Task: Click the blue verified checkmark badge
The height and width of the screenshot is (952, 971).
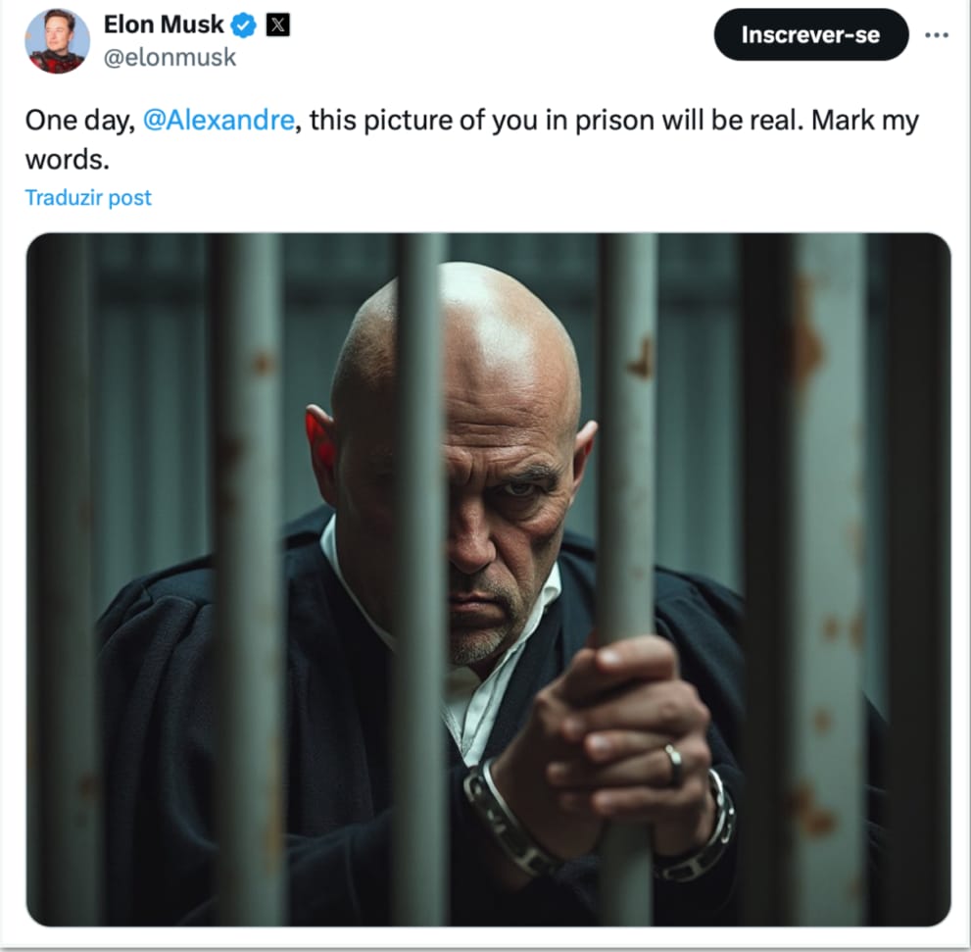Action: 243,25
